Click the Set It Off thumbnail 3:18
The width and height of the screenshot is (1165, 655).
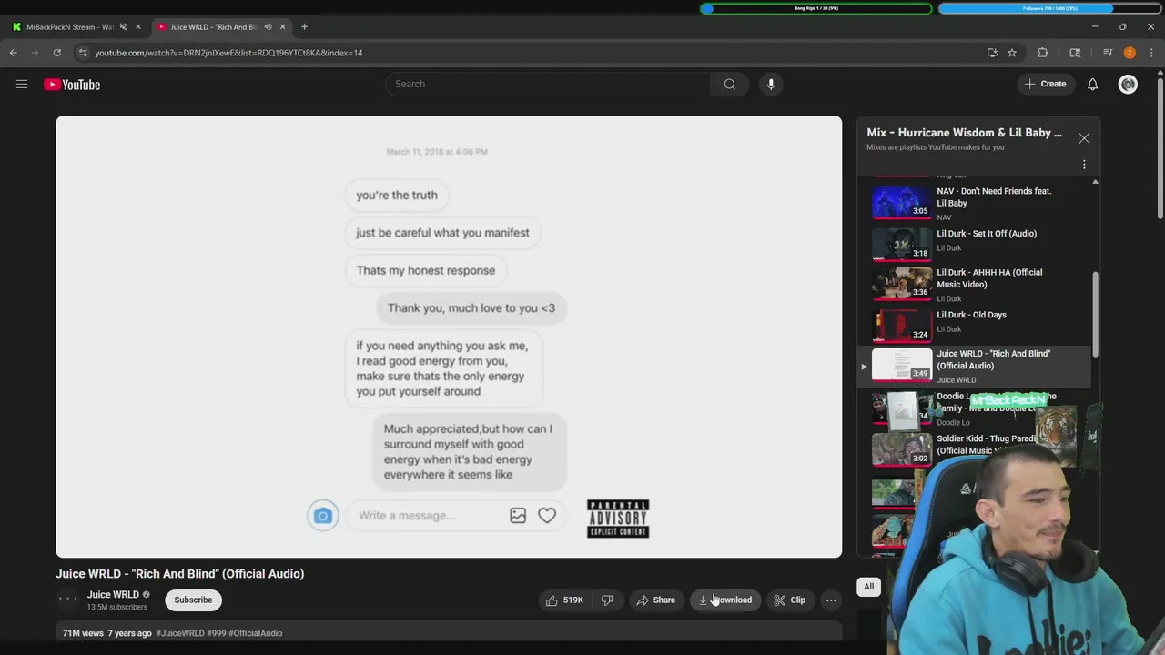902,244
